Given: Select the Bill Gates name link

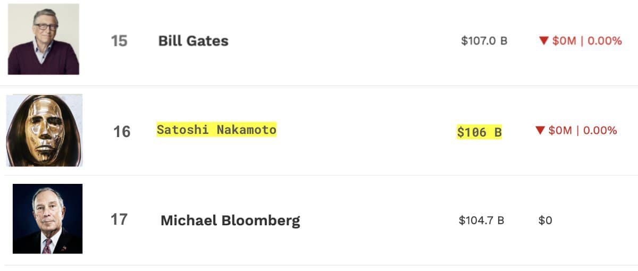Looking at the screenshot, I should click(x=193, y=41).
